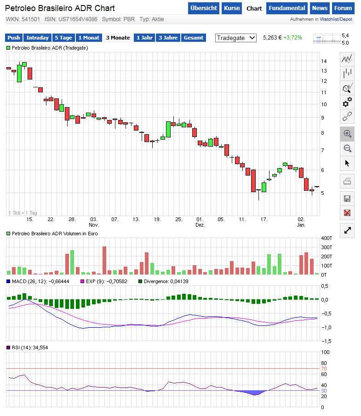
Task: Select the line chart type icon
Action: (347, 59)
